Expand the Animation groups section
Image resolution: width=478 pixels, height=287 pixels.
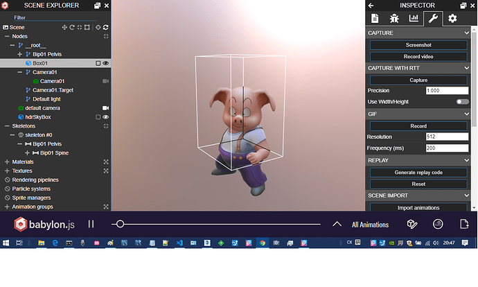7,207
